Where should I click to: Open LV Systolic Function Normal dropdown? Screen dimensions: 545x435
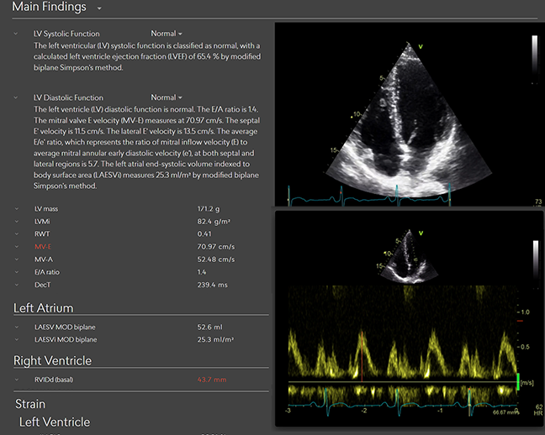click(167, 34)
